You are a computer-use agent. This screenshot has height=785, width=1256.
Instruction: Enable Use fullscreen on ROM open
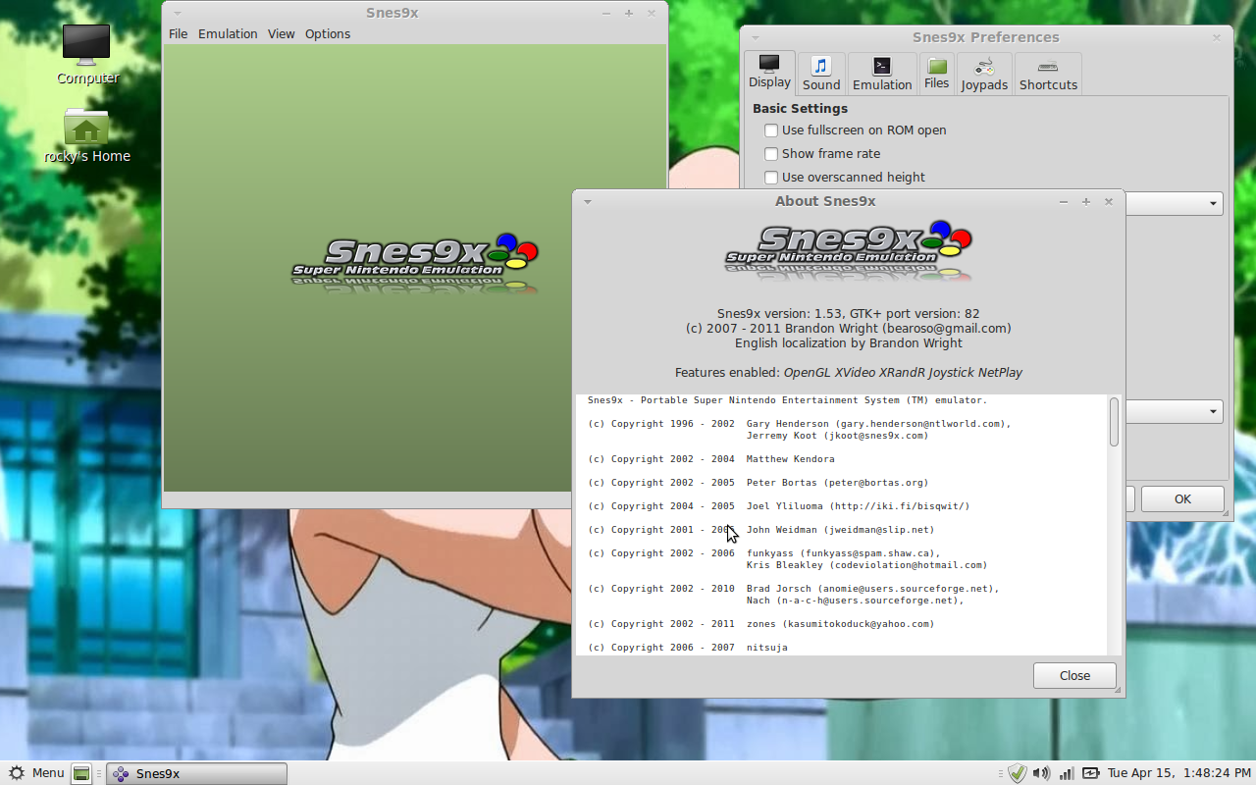[x=771, y=131]
